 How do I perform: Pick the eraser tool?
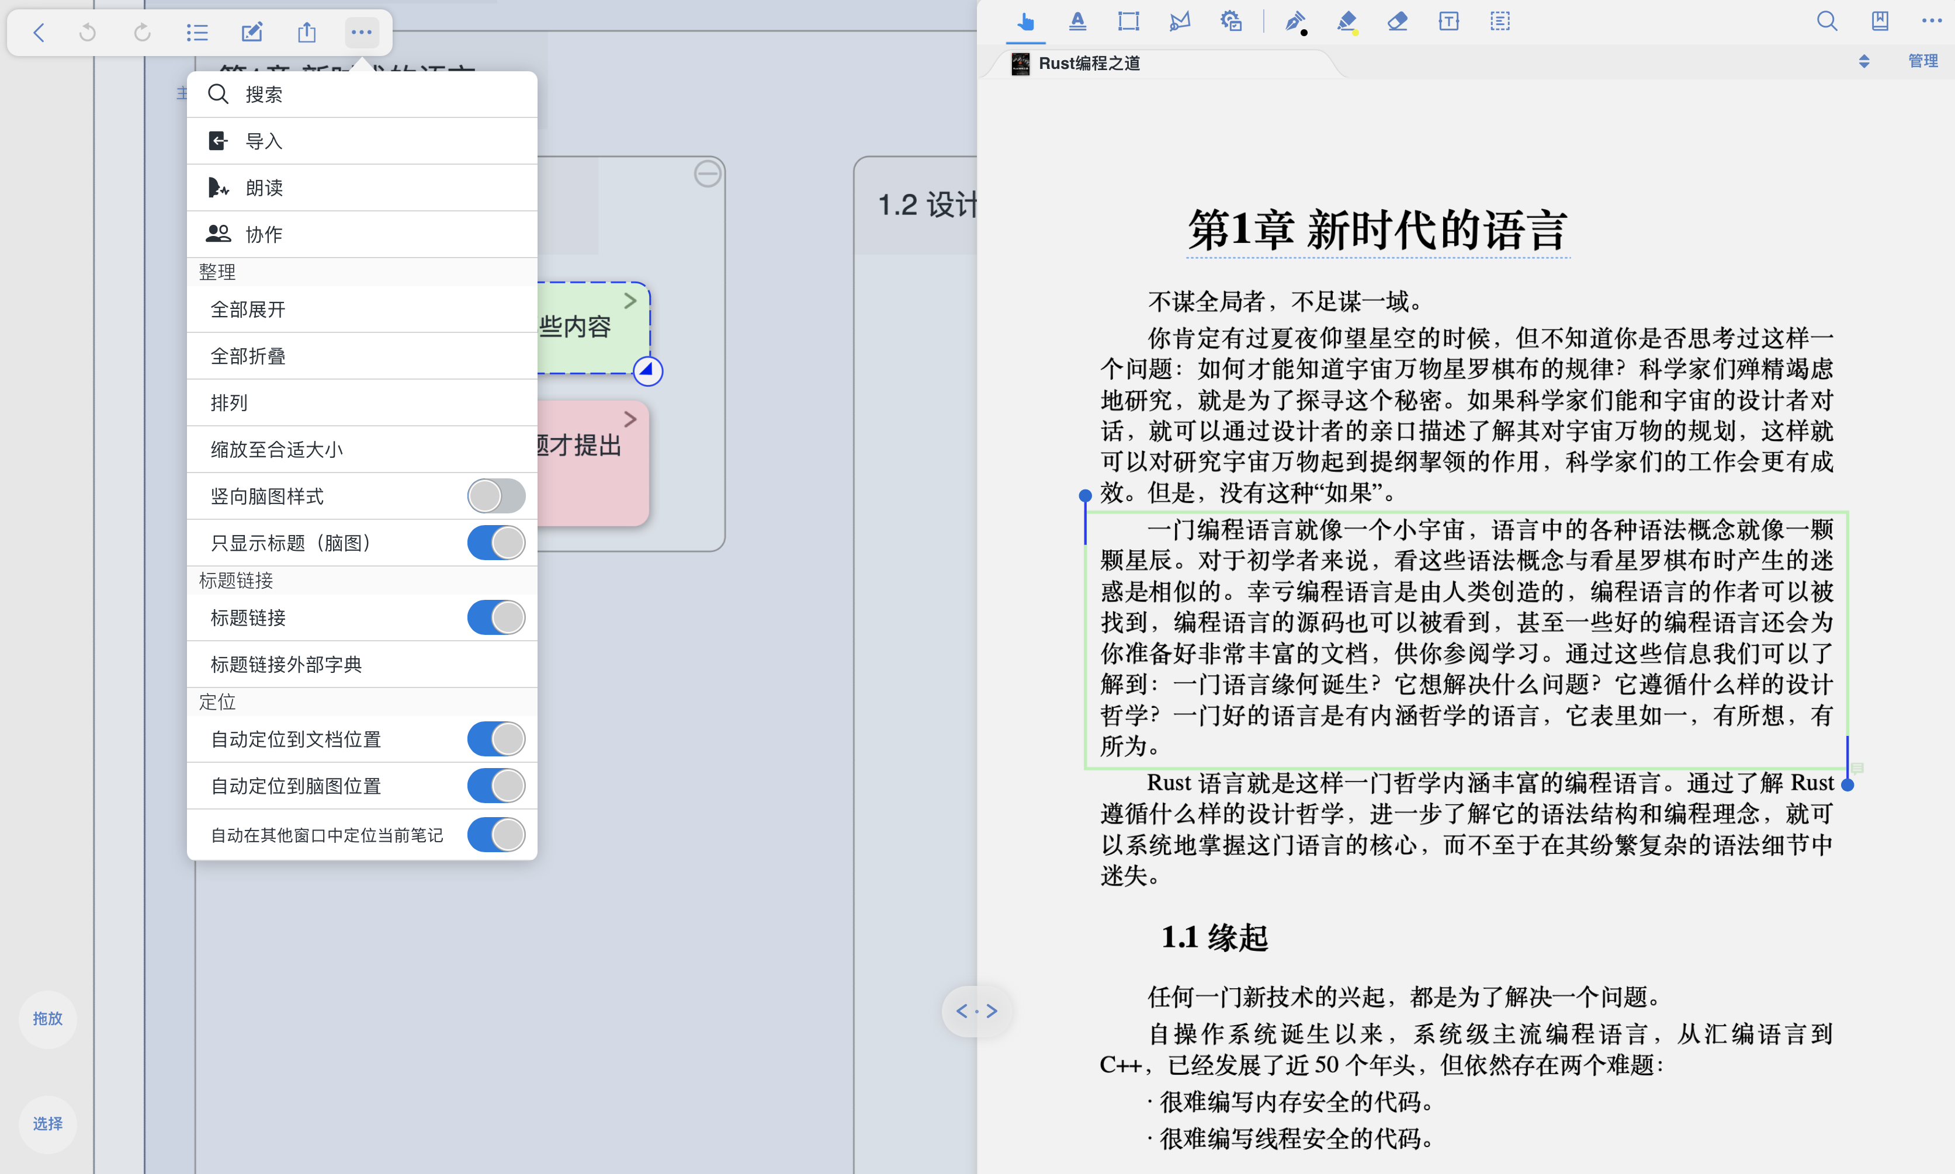click(x=1397, y=22)
